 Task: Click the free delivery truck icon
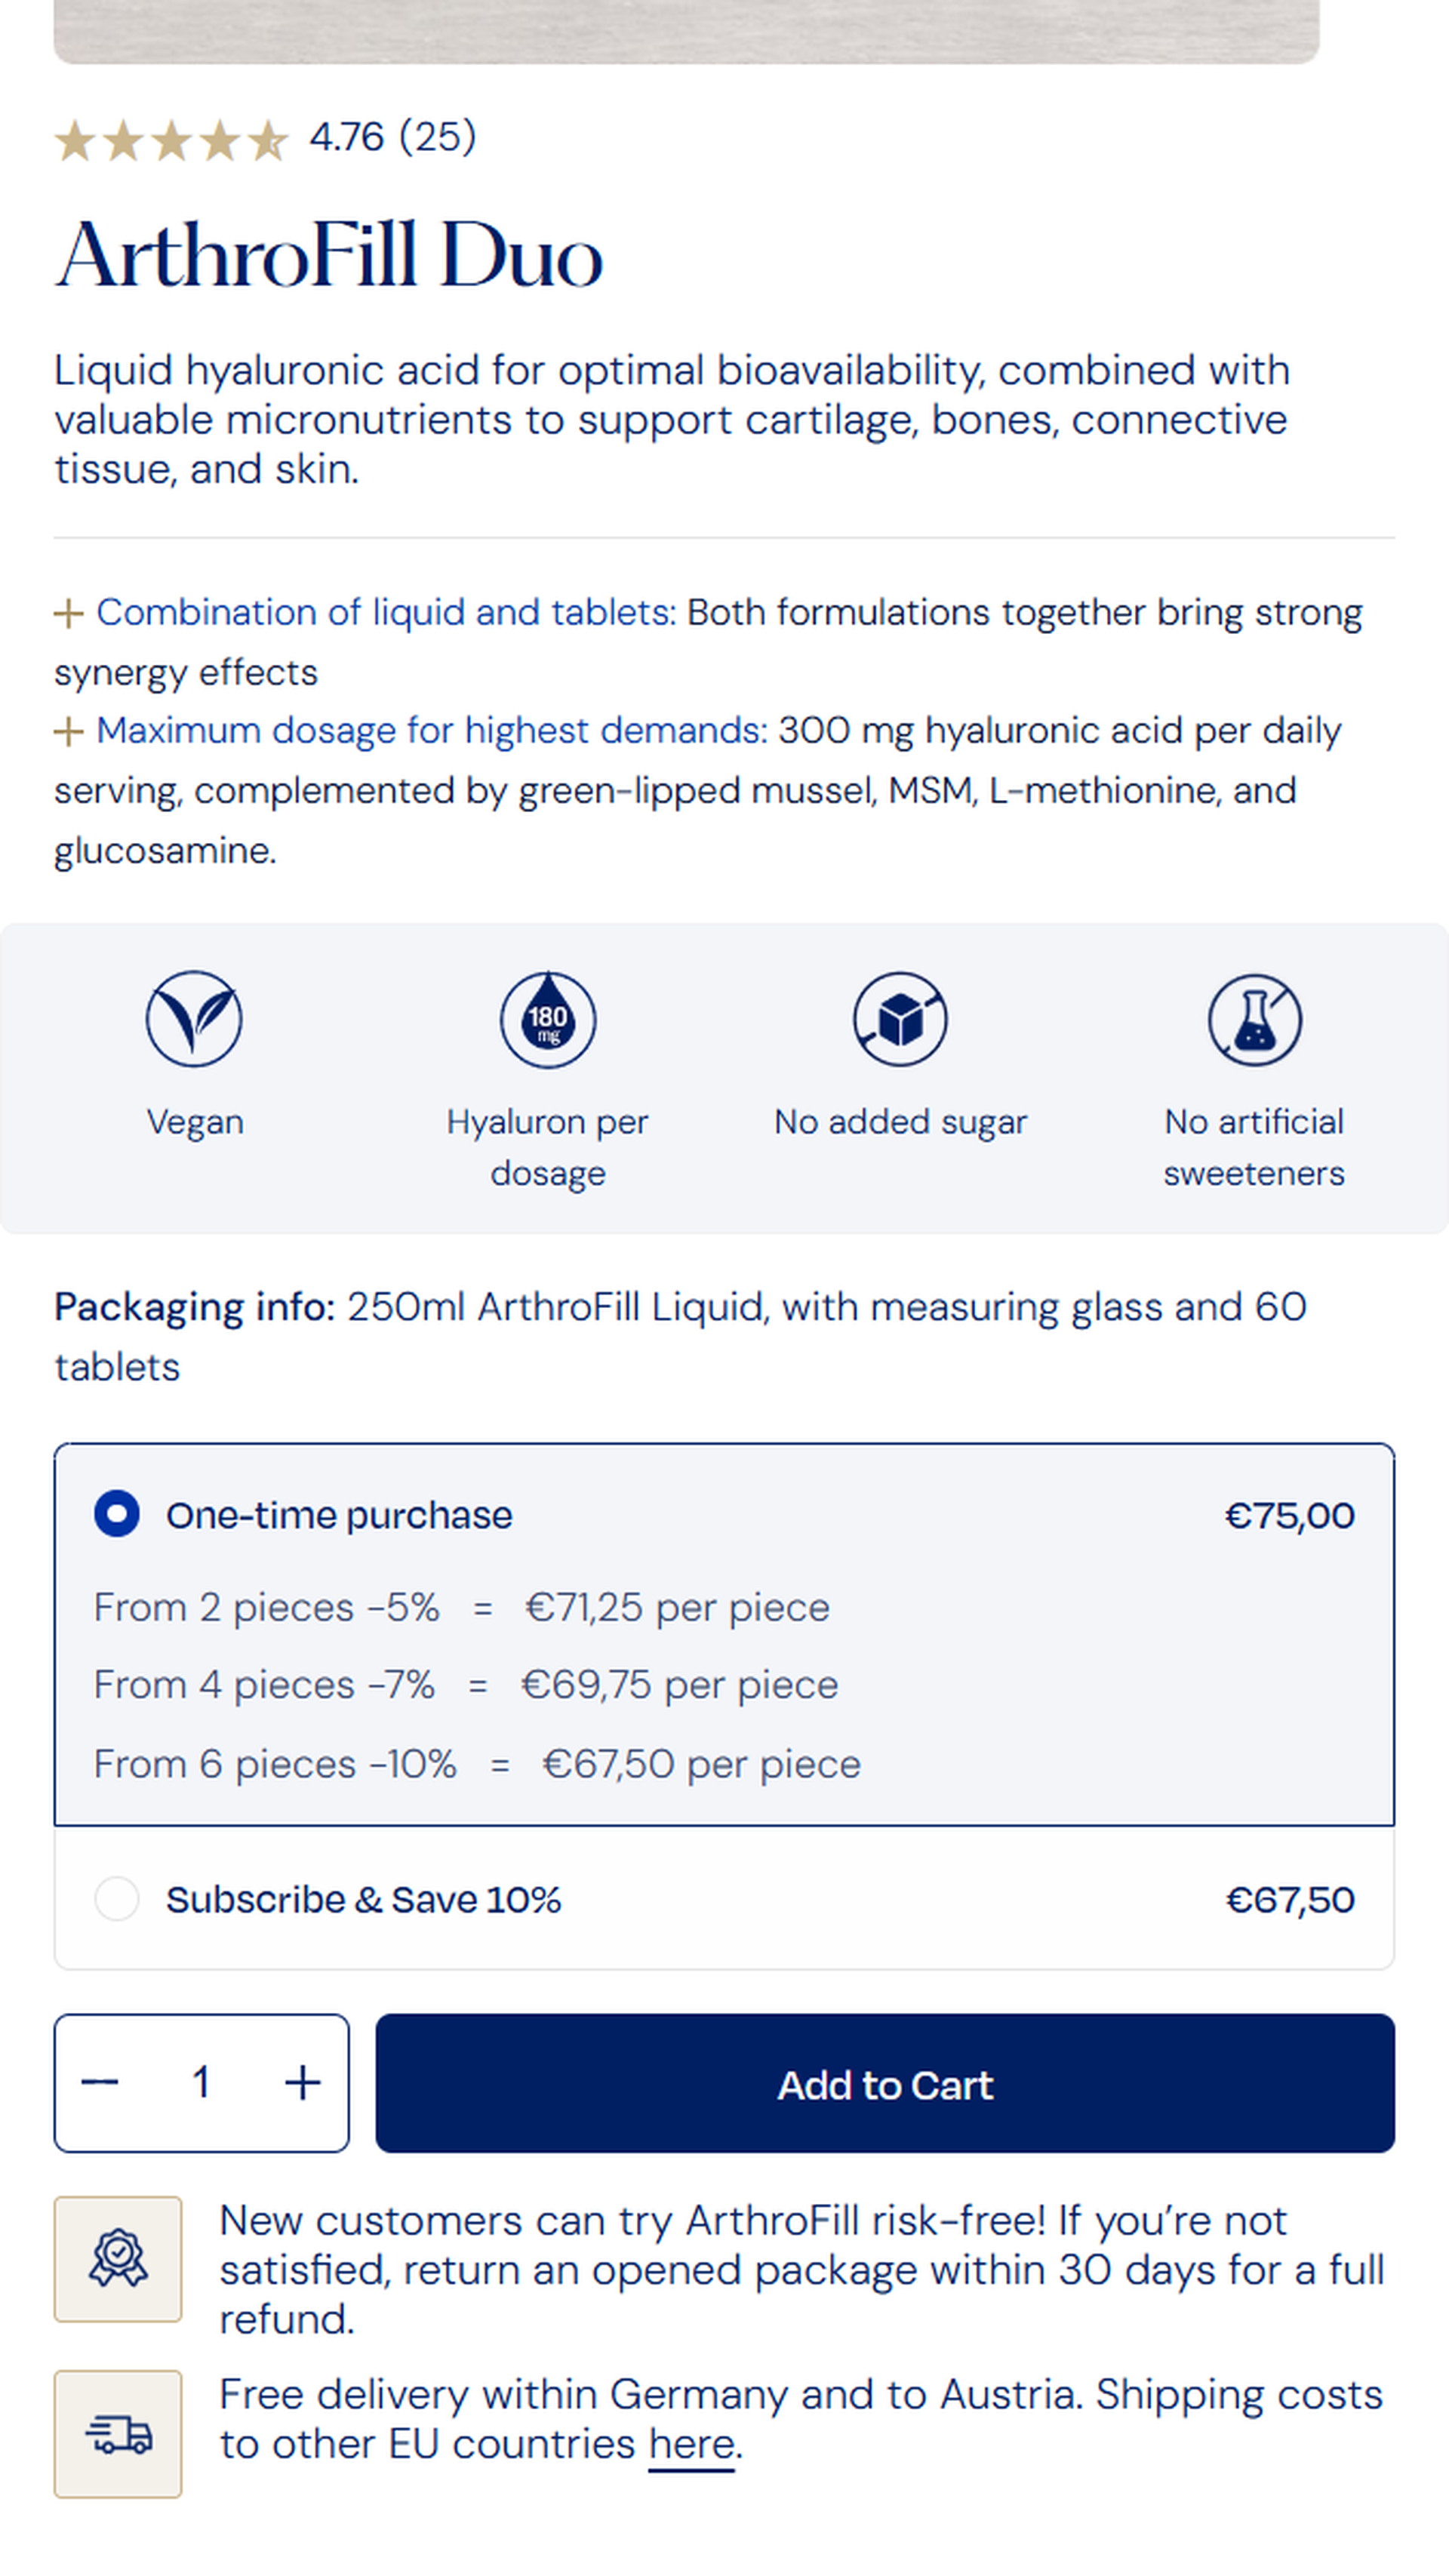click(118, 2433)
